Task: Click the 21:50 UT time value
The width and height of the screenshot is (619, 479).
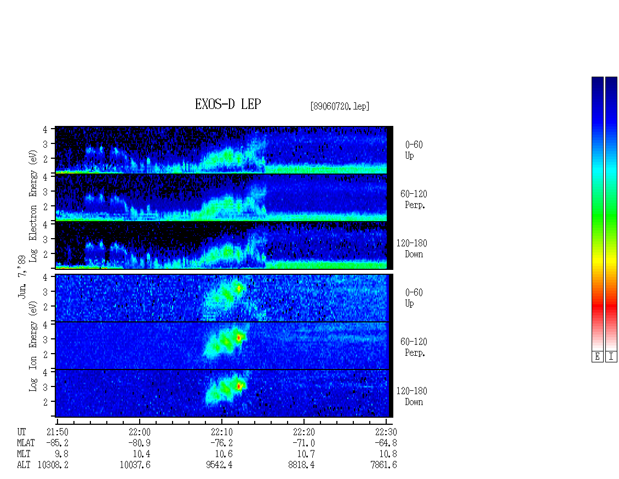Action: pyautogui.click(x=57, y=432)
